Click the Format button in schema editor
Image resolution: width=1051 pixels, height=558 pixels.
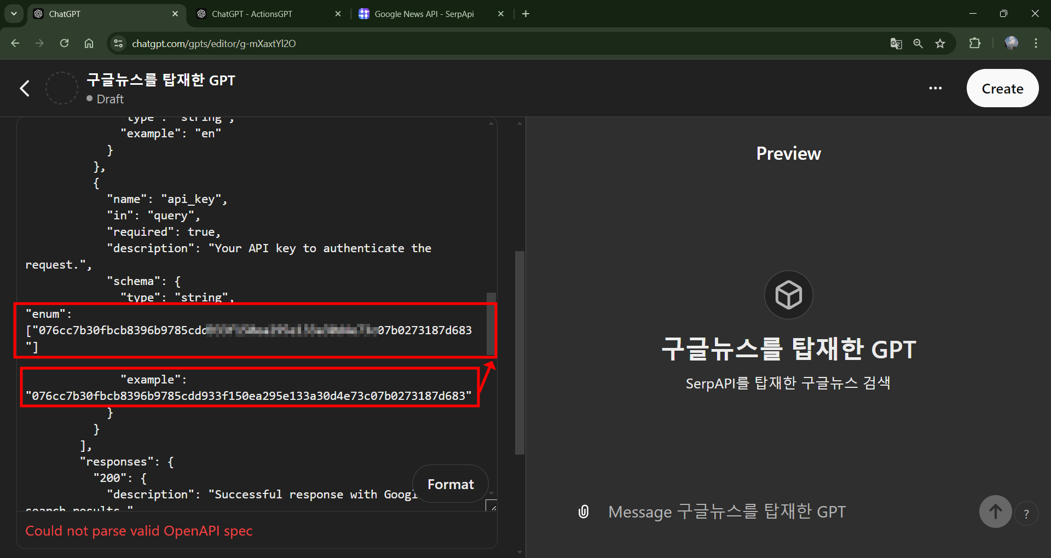[451, 484]
